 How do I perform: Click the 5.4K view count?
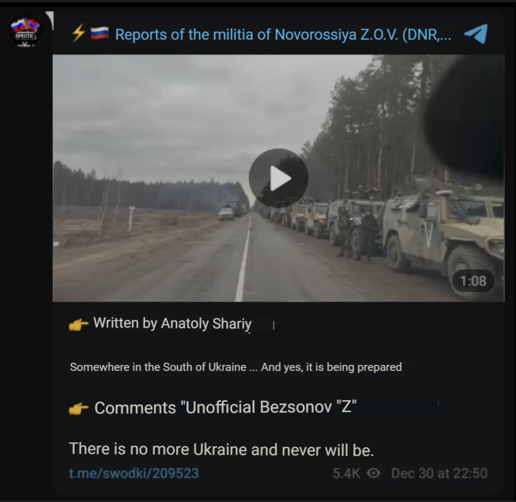point(346,473)
